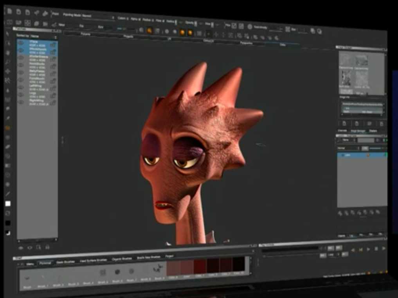Select the white color box in left toolbar
Screen dimensions: 398x298
point(7,204)
